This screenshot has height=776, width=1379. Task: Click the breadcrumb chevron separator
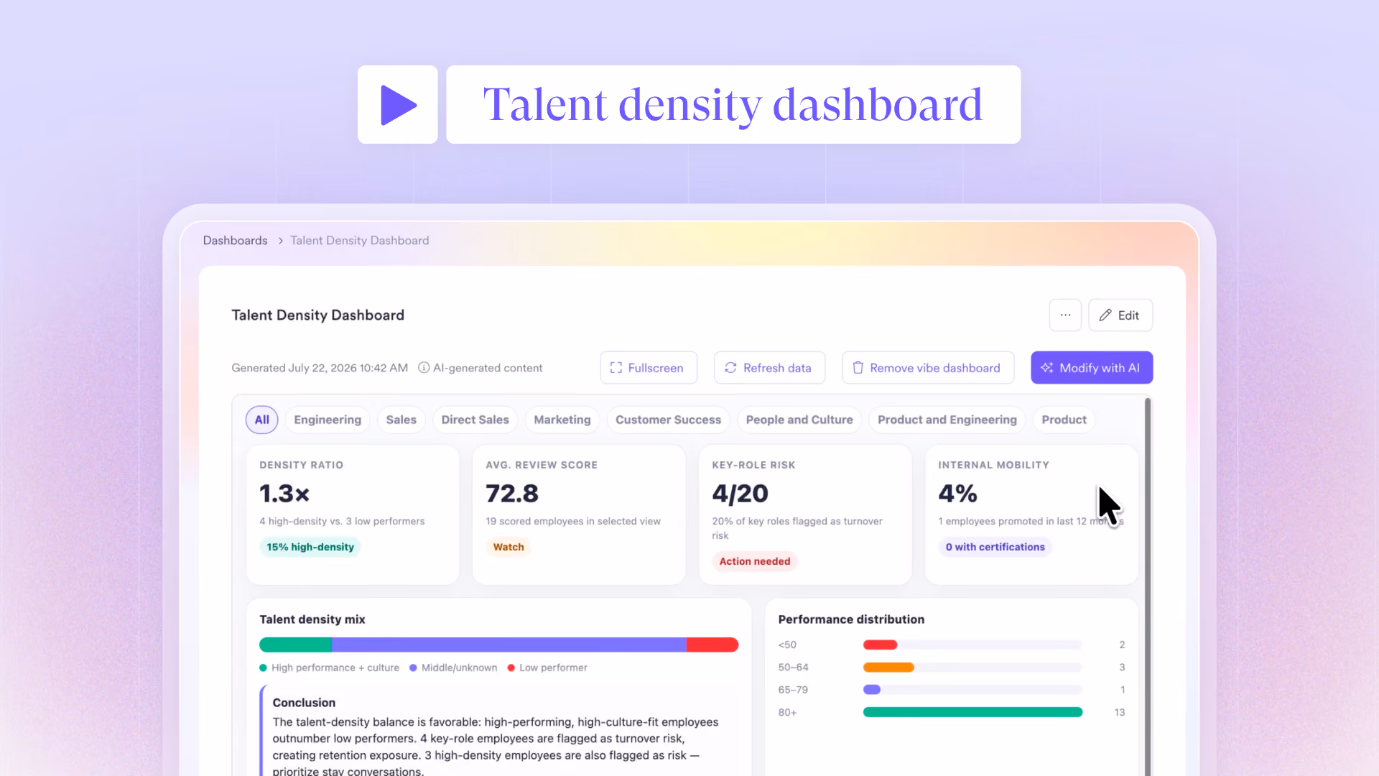pos(280,241)
